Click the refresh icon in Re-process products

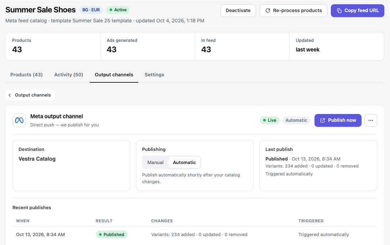(268, 11)
